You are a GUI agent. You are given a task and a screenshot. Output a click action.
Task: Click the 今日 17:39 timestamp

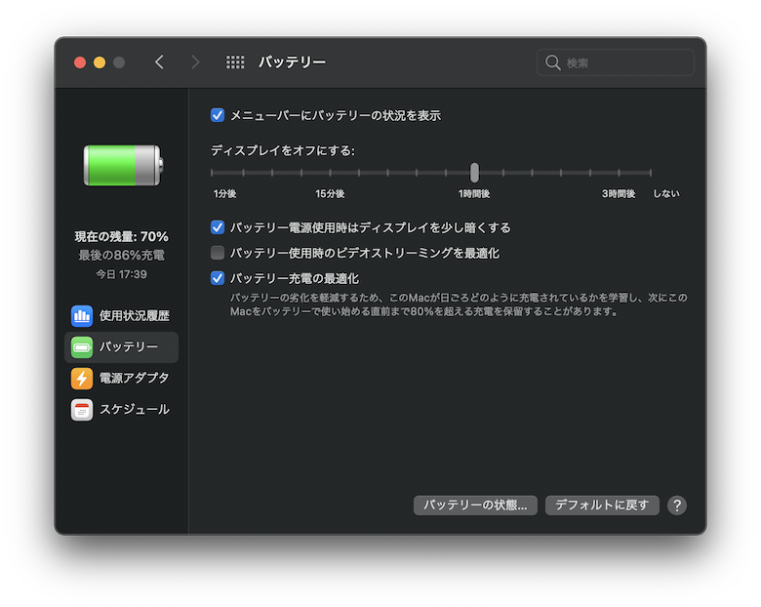tap(121, 274)
